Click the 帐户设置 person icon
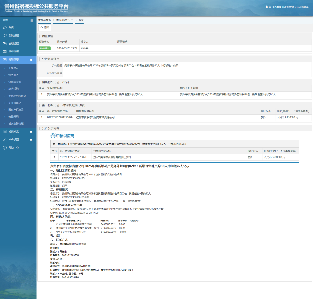This screenshot has height=299, width=313. click(5, 140)
